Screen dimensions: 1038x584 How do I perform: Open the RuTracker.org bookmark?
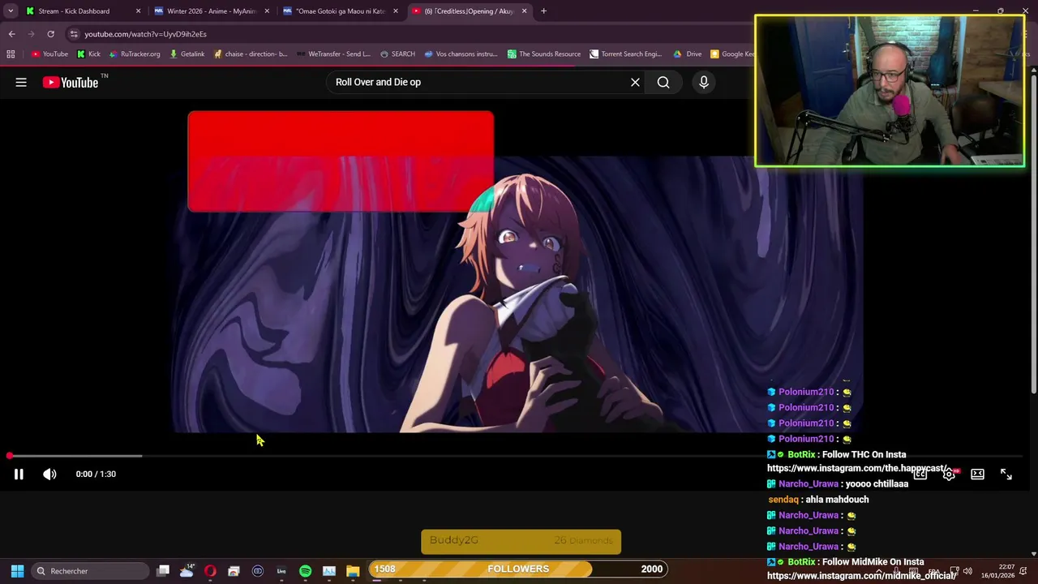click(x=135, y=54)
